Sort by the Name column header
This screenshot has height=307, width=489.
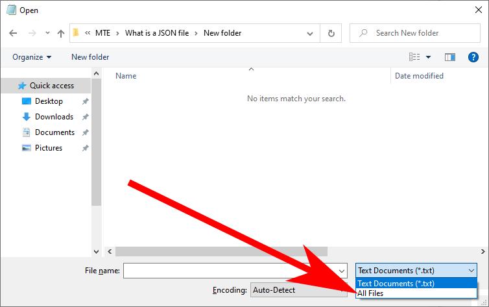126,76
